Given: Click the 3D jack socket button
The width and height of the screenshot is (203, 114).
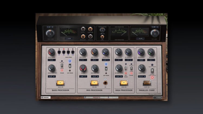Looking at the screenshot, I should tap(105, 83).
